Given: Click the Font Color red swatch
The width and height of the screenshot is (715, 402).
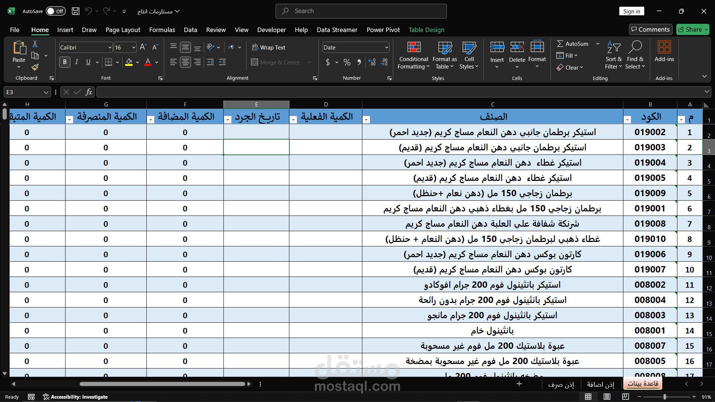Looking at the screenshot, I should click(x=148, y=62).
